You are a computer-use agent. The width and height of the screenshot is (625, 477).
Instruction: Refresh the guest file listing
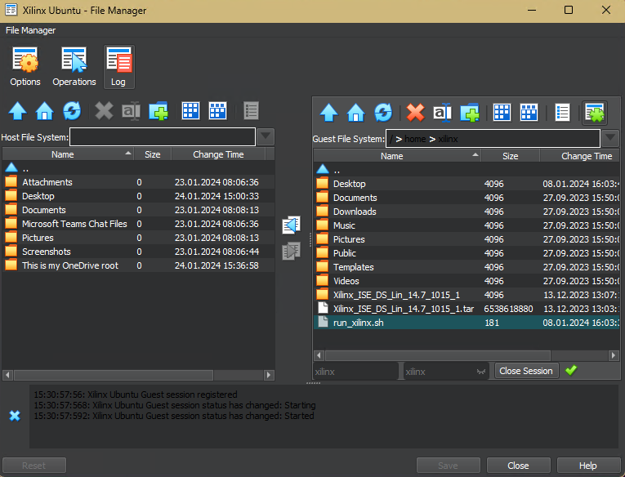click(x=383, y=113)
